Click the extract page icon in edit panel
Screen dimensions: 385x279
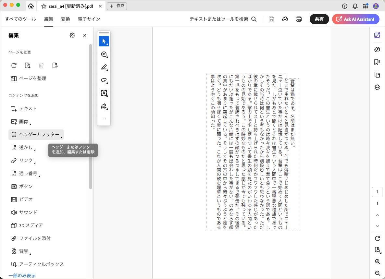pyautogui.click(x=55, y=65)
